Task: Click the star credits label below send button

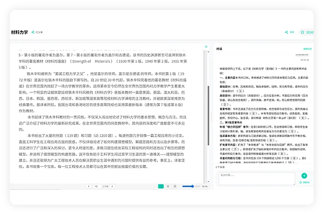Action: 304,182
